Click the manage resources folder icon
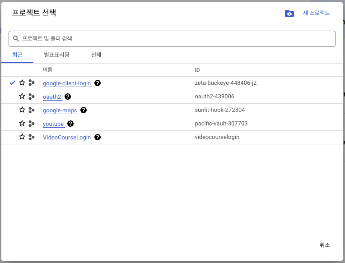 click(x=289, y=14)
